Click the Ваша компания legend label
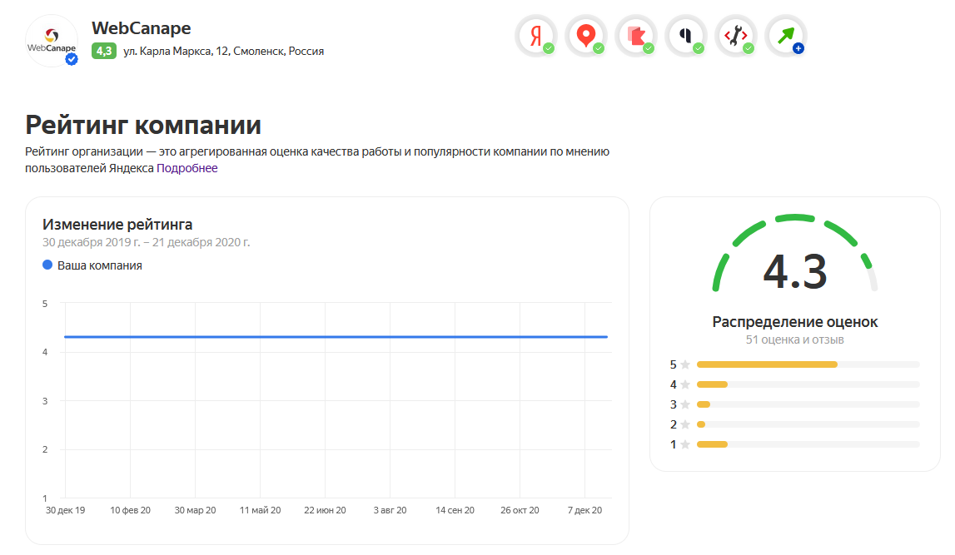The image size is (955, 555). point(100,265)
